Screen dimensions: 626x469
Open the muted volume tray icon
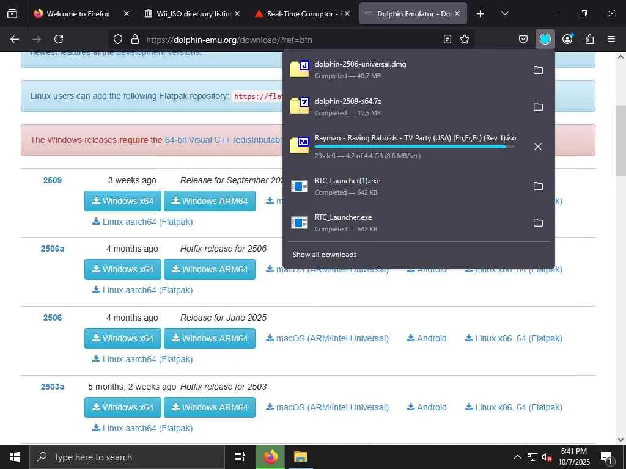[547, 457]
